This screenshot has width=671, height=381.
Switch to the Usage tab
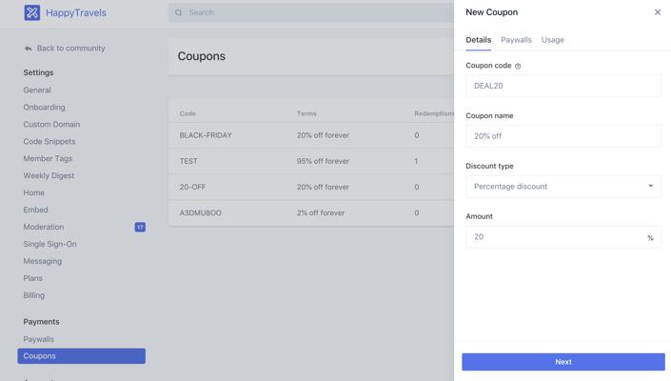552,40
